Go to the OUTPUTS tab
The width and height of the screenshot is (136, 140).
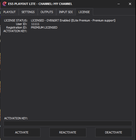coord(47,12)
